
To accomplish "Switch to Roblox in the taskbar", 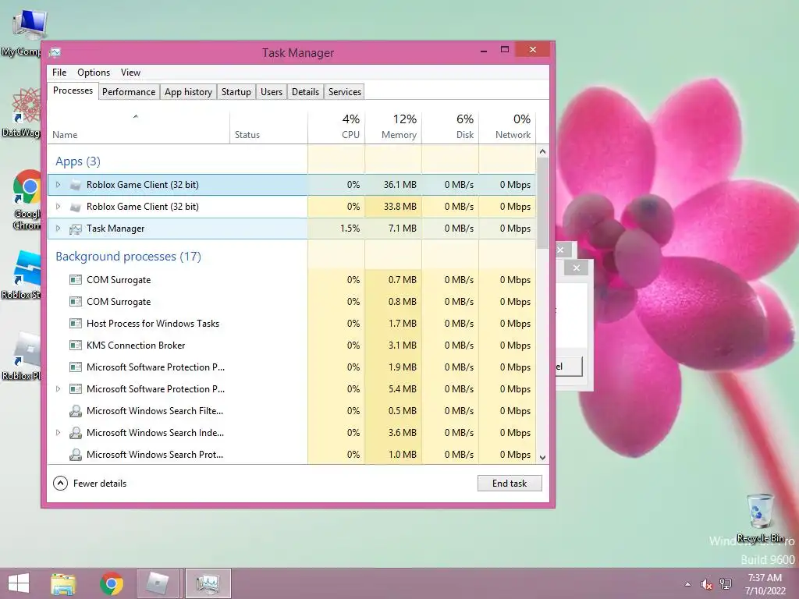I will coord(159,583).
